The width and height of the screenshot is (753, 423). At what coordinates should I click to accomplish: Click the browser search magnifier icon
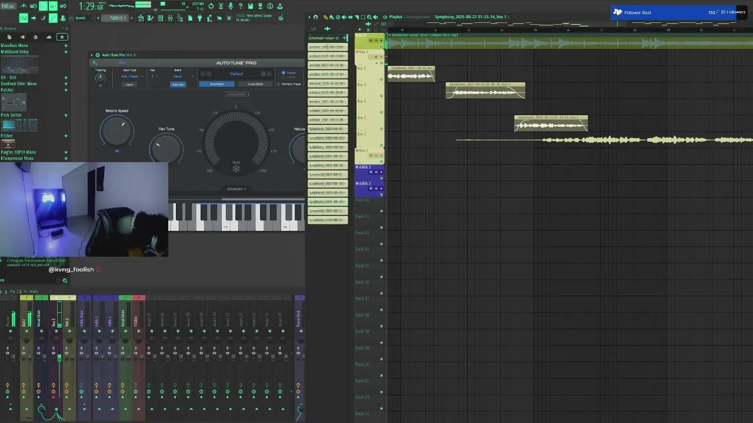(x=65, y=280)
